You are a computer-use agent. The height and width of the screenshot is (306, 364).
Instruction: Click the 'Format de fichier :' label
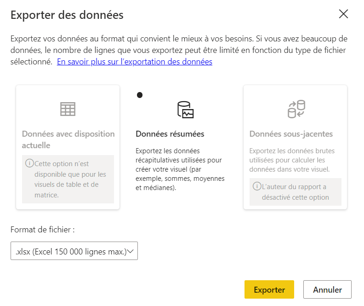[43, 230]
